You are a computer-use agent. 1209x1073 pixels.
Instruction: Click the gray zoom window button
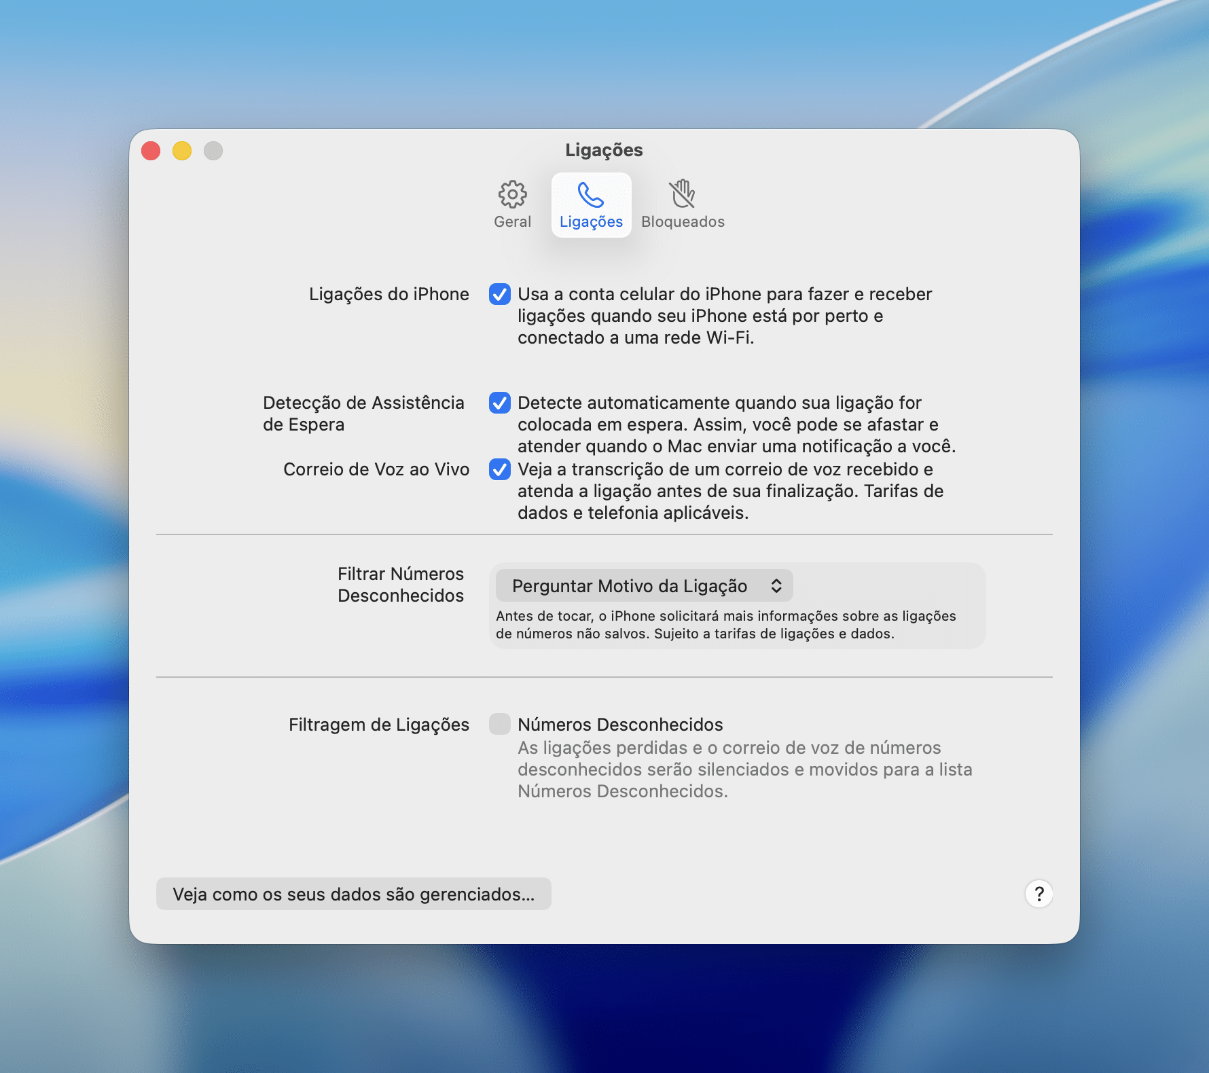(x=213, y=151)
